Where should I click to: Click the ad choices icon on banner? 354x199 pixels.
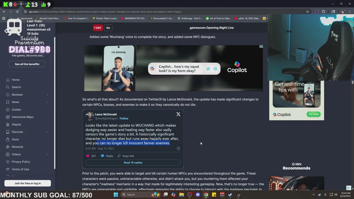(x=261, y=47)
